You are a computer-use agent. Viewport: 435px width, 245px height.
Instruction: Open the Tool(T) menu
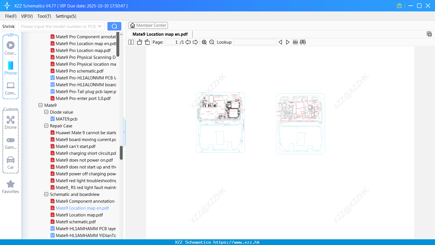point(44,16)
